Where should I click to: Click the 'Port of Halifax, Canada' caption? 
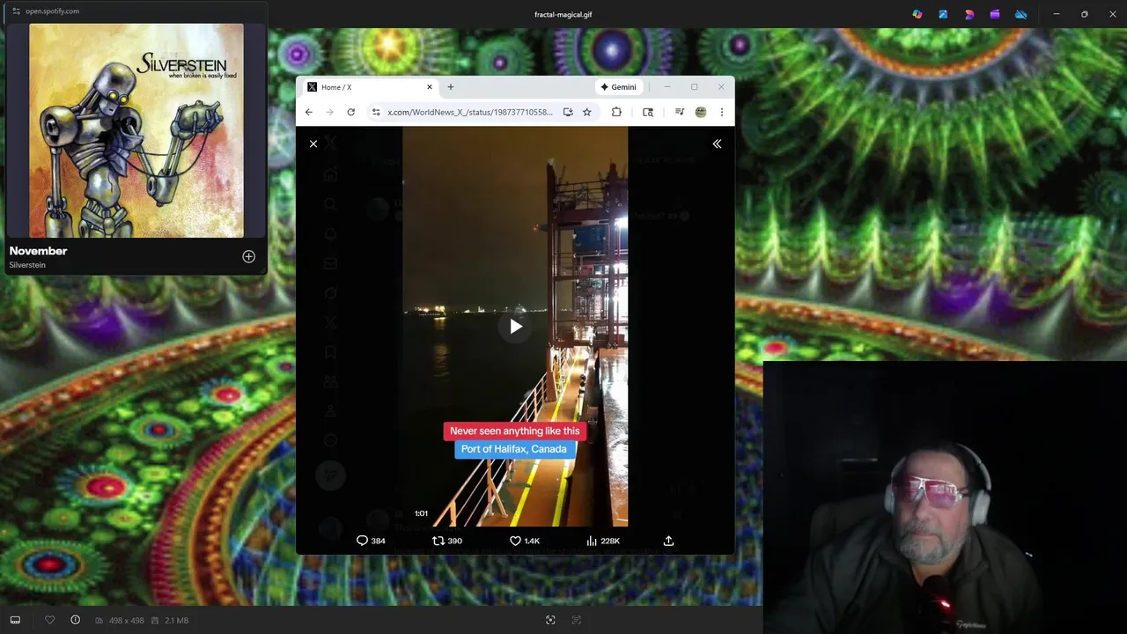(514, 449)
